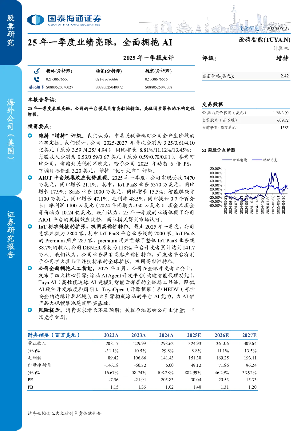The width and height of the screenshot is (305, 431).
Task: Click the market cap value 1585
Action: tap(284, 127)
